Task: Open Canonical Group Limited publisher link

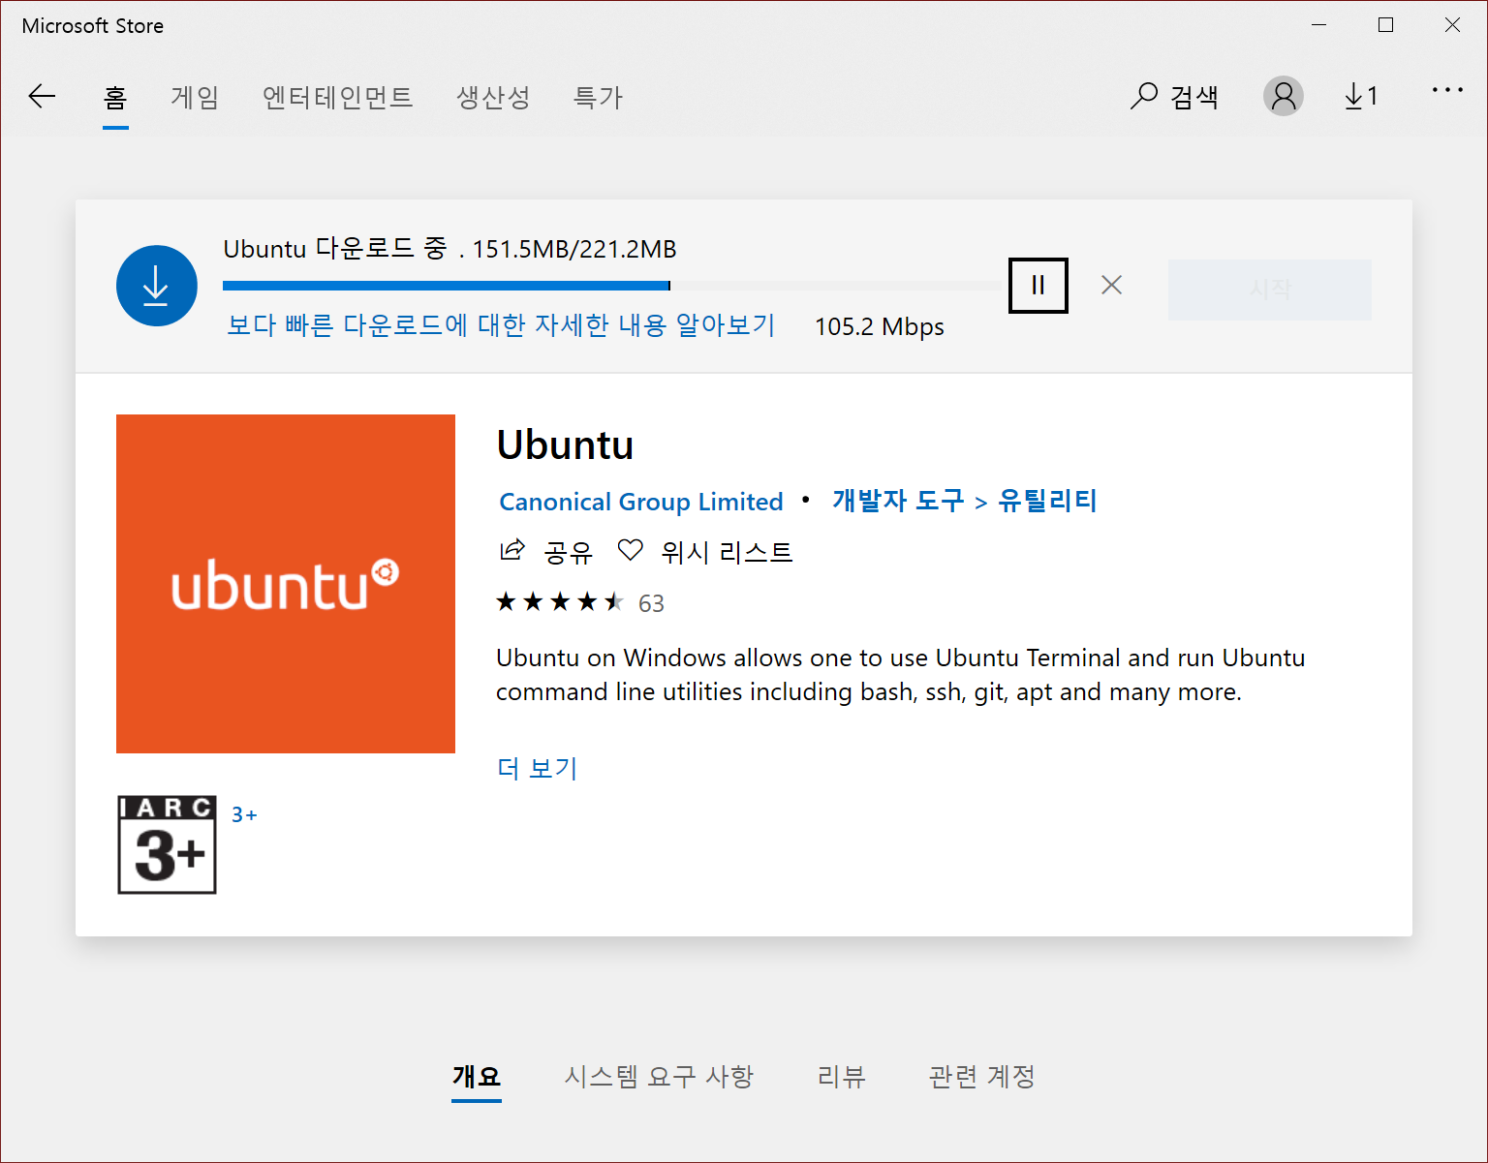Action: (x=641, y=502)
